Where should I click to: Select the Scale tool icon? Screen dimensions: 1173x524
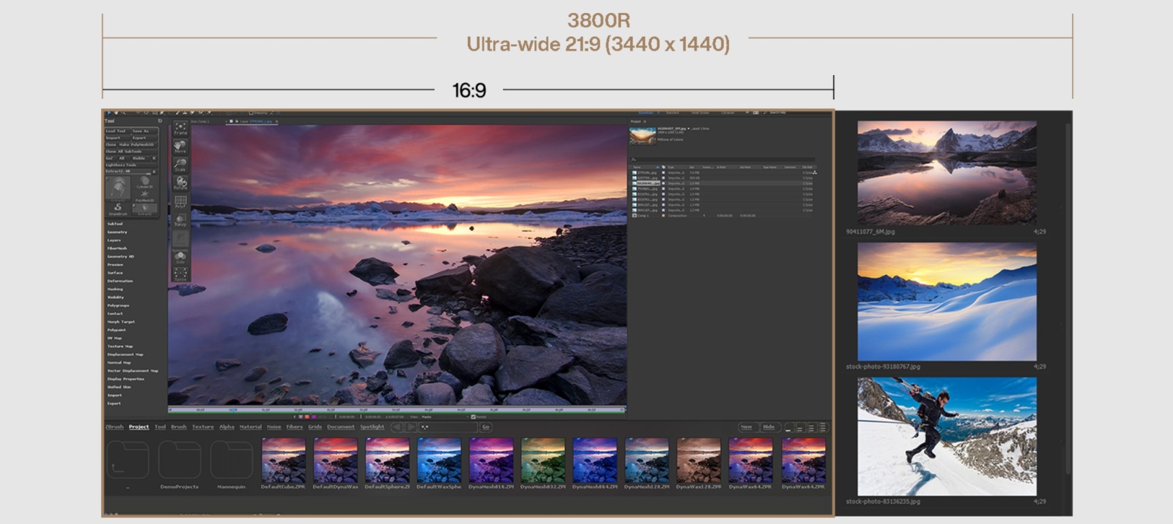pos(180,164)
